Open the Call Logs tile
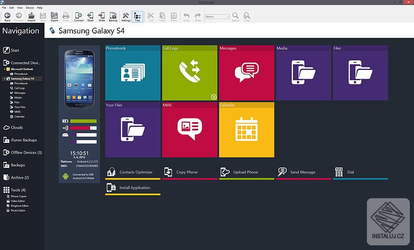 click(x=189, y=73)
